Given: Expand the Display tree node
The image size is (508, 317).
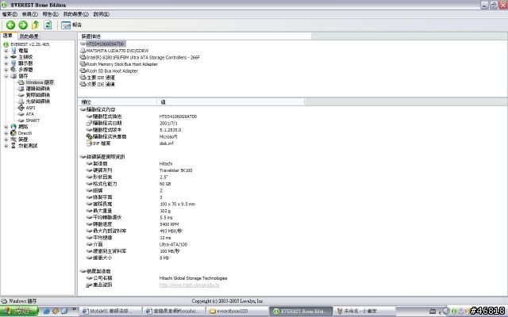Looking at the screenshot, I should (6, 63).
